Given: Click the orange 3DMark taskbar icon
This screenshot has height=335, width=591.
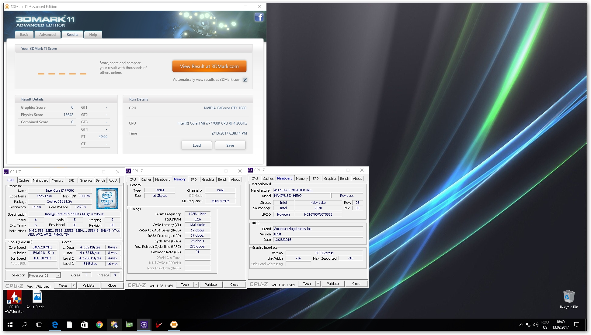Looking at the screenshot, I should click(x=174, y=325).
